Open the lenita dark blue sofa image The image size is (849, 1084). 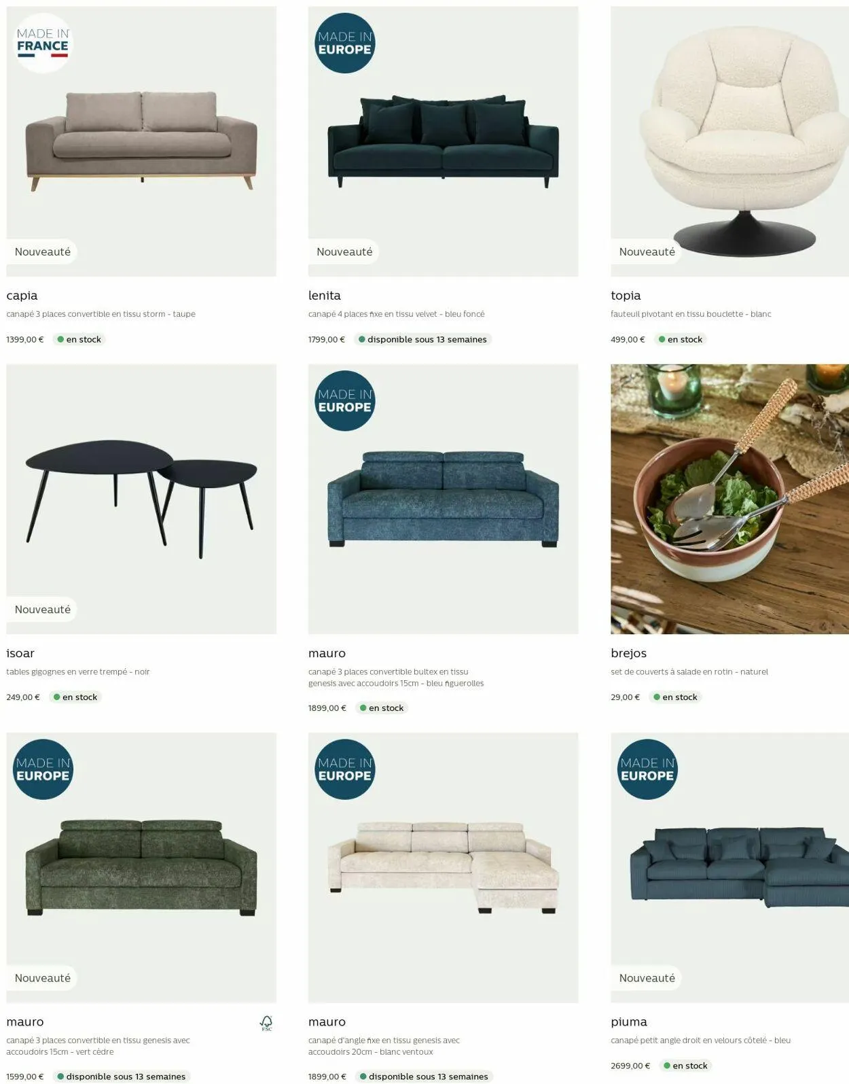(x=443, y=141)
